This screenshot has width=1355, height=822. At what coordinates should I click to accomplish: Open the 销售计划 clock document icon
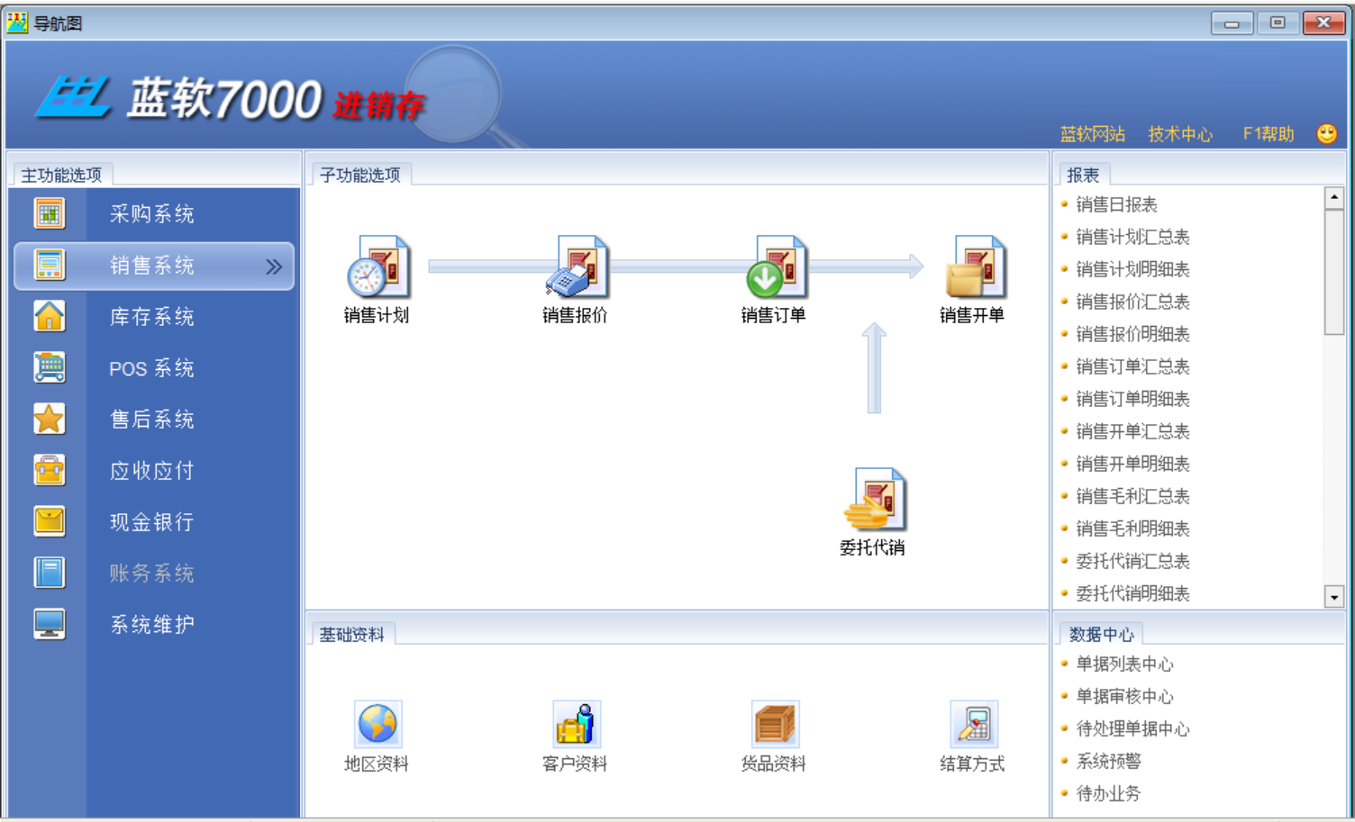point(378,267)
